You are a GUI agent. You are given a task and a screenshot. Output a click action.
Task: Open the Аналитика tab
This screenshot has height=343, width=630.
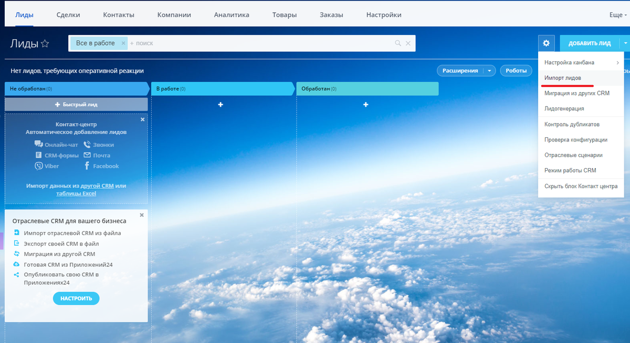(232, 15)
